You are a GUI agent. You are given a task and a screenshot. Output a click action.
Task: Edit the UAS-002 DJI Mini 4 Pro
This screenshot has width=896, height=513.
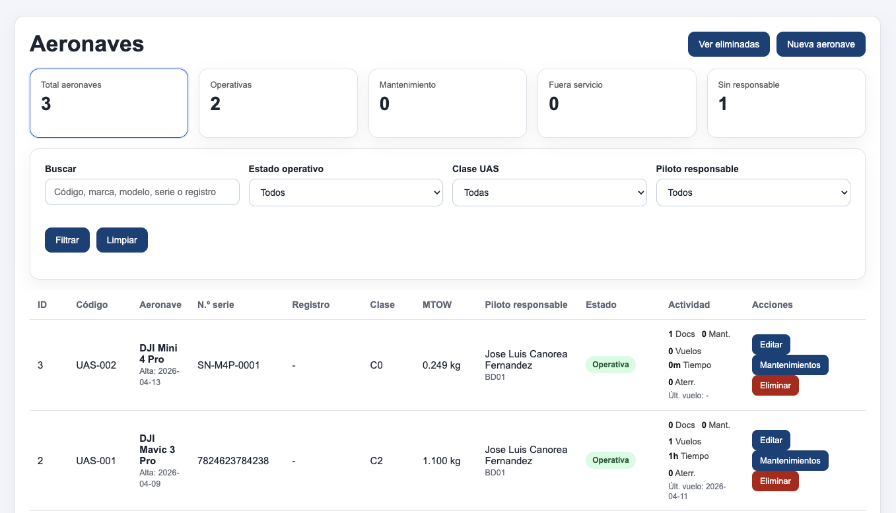[x=771, y=344]
